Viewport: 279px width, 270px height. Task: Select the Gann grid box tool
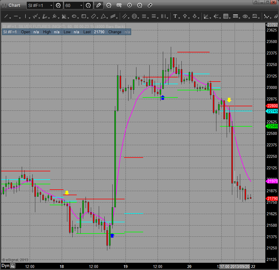point(225,16)
